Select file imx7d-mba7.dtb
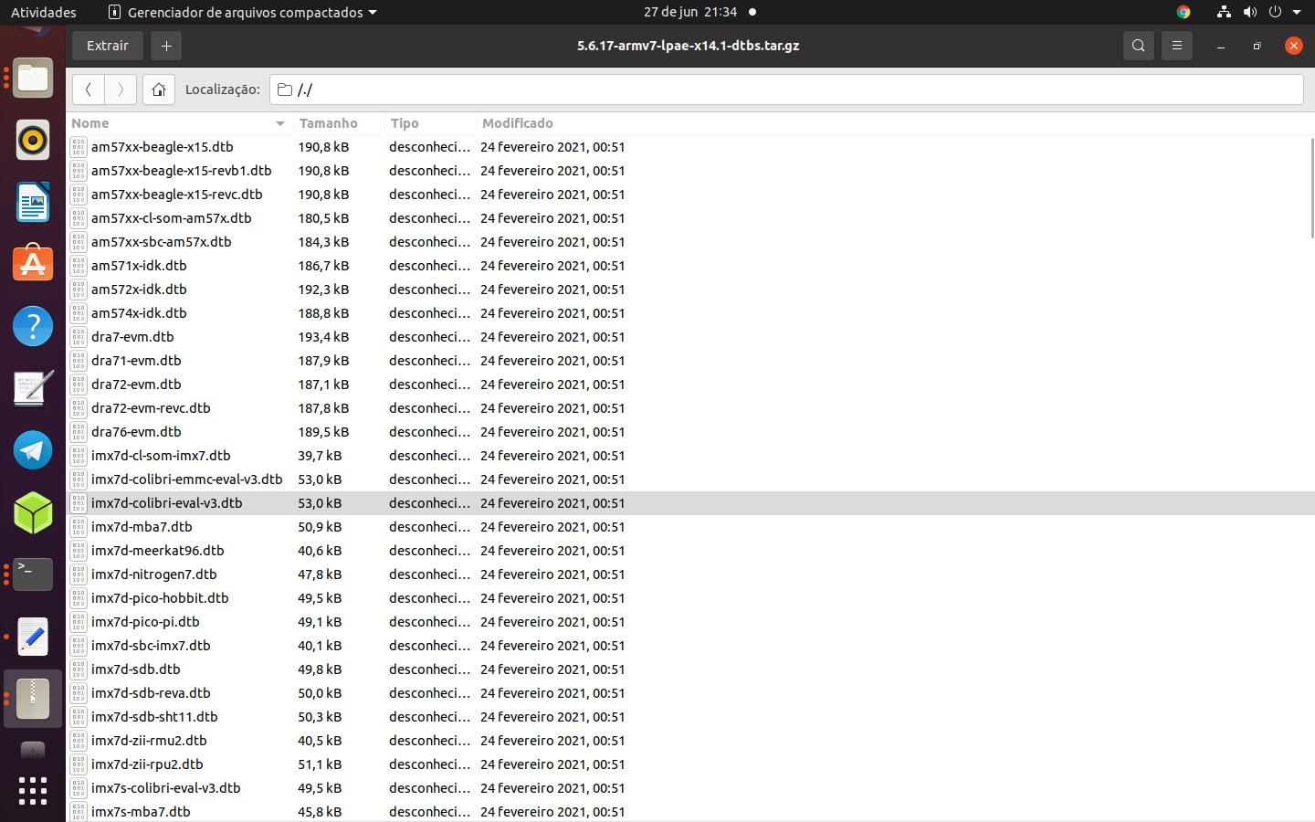The image size is (1315, 822). pyautogui.click(x=691, y=527)
